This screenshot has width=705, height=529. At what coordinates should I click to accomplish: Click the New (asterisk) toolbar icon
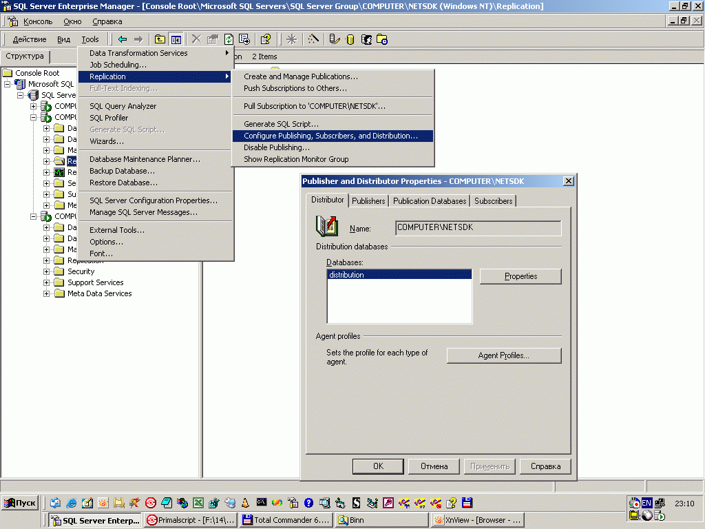[x=292, y=39]
